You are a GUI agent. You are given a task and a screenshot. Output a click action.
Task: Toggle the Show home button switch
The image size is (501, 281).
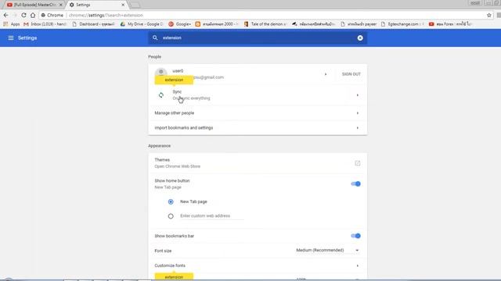pos(355,184)
